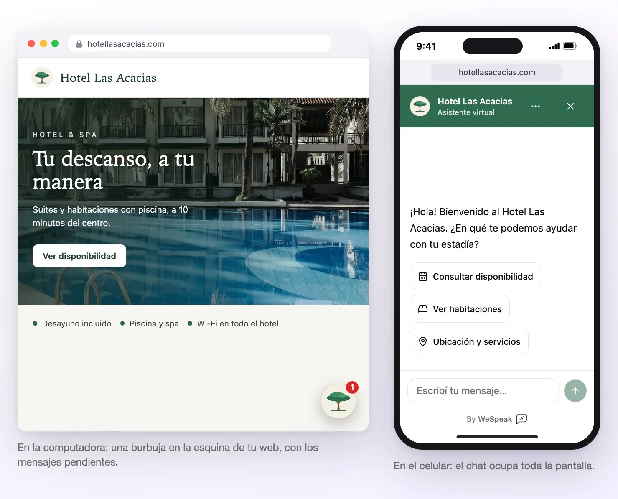Click the yellow browser window dot
618x499 pixels.
coord(43,43)
